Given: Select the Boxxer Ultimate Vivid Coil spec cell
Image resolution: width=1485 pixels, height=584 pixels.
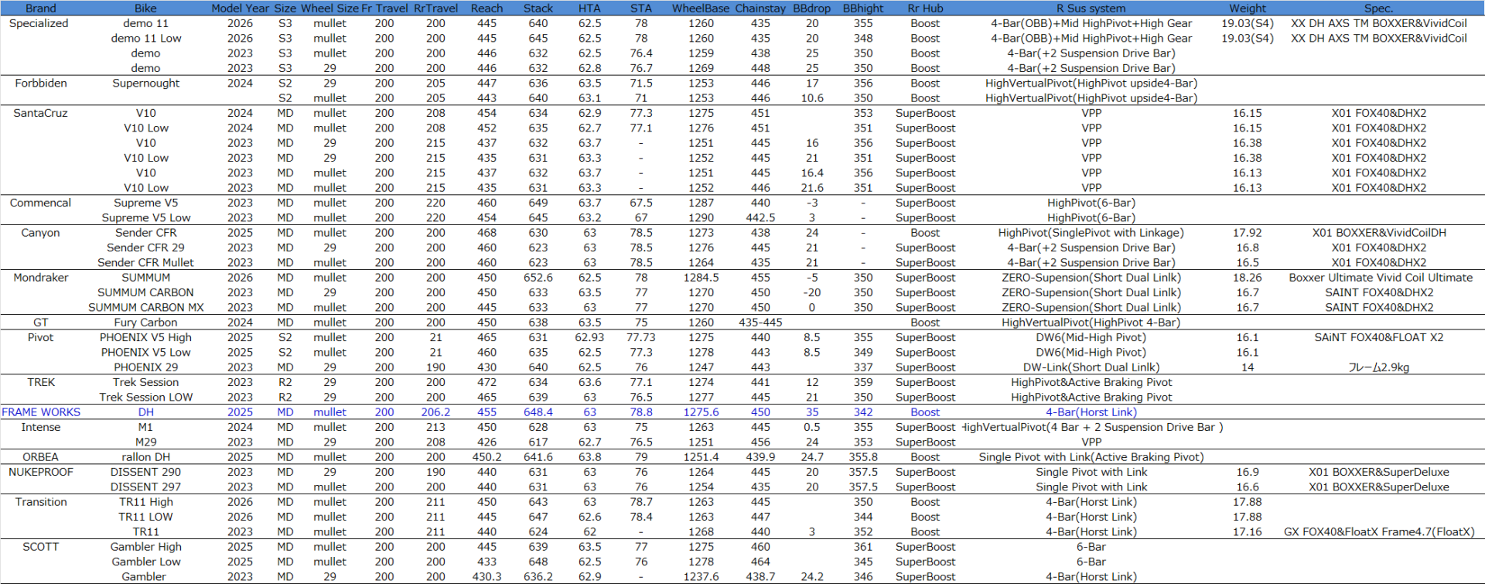Looking at the screenshot, I should click(1380, 278).
